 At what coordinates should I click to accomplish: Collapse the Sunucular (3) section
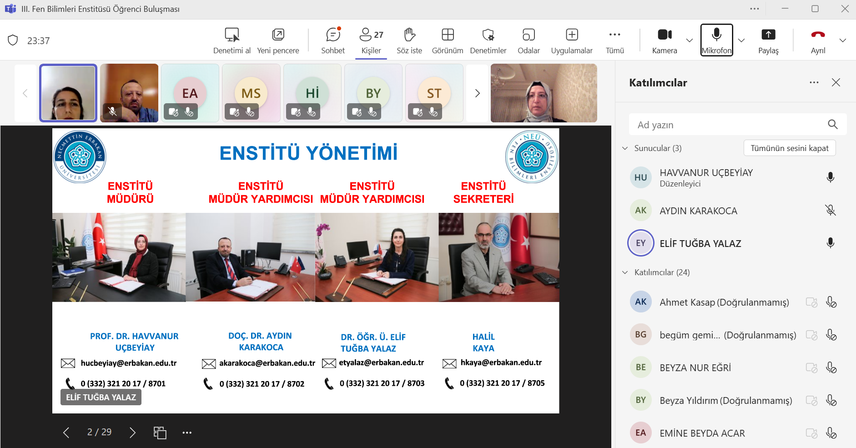(625, 148)
